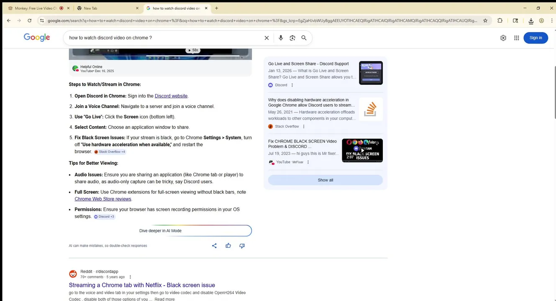Open the Discord website link
Viewport: 556px width, 301px height.
point(171,96)
